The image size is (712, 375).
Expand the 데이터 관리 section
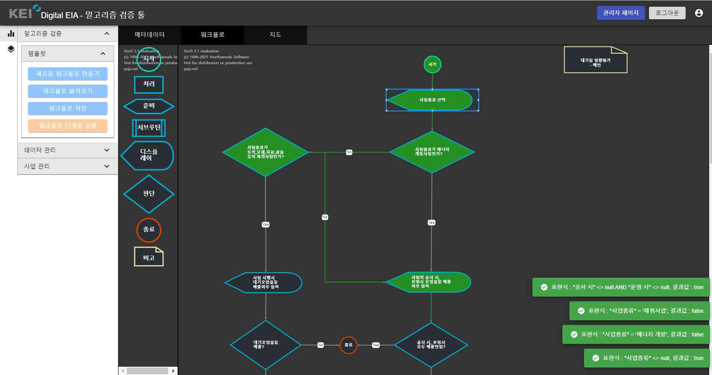[68, 150]
